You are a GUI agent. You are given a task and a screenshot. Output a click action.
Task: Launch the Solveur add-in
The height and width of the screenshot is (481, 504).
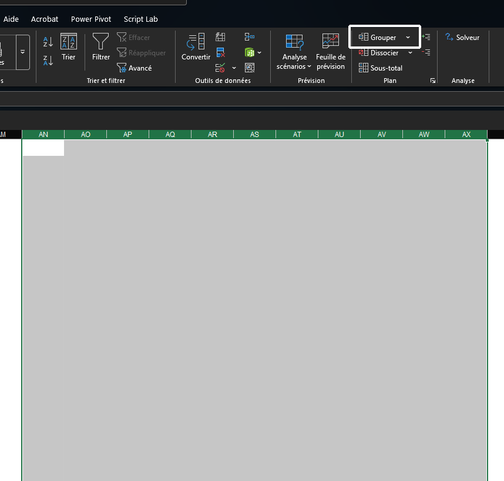pyautogui.click(x=462, y=38)
